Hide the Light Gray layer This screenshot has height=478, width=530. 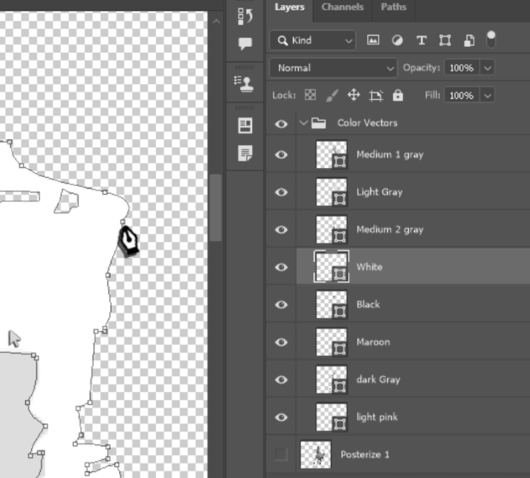point(281,193)
